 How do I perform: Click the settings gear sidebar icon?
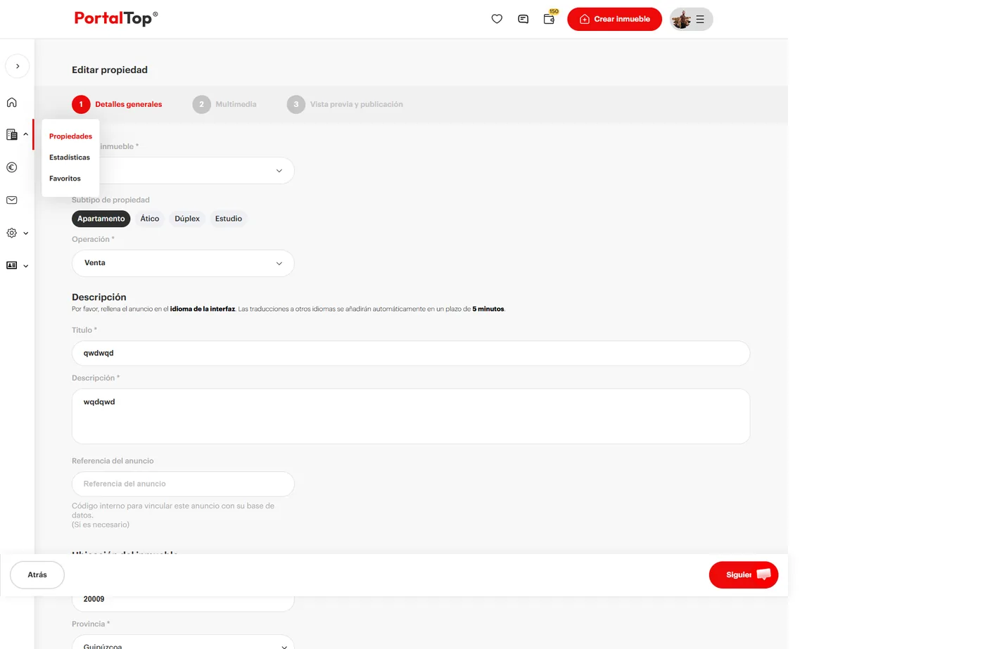click(x=12, y=233)
